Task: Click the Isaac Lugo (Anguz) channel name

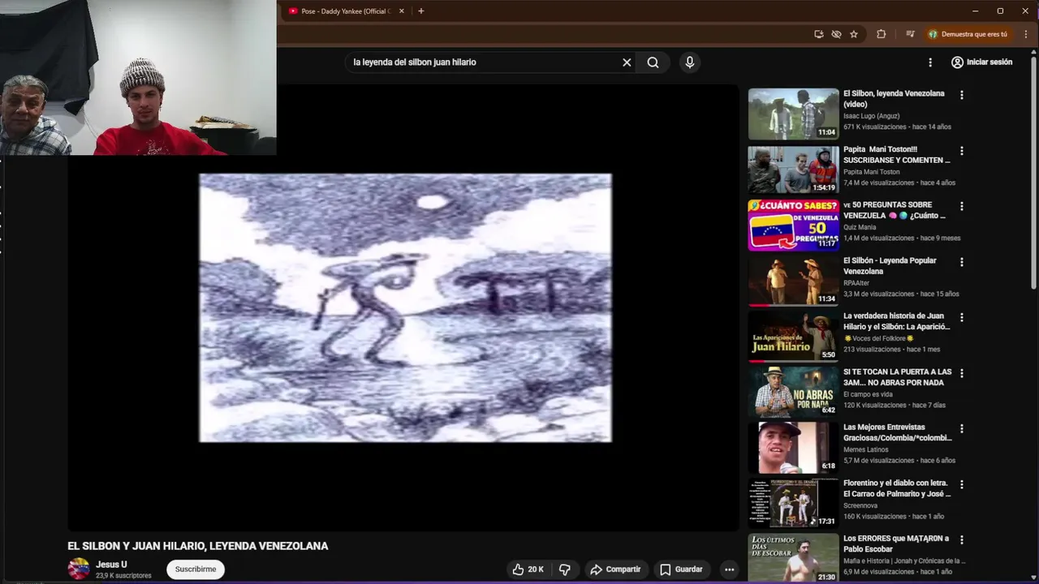Action: point(871,116)
